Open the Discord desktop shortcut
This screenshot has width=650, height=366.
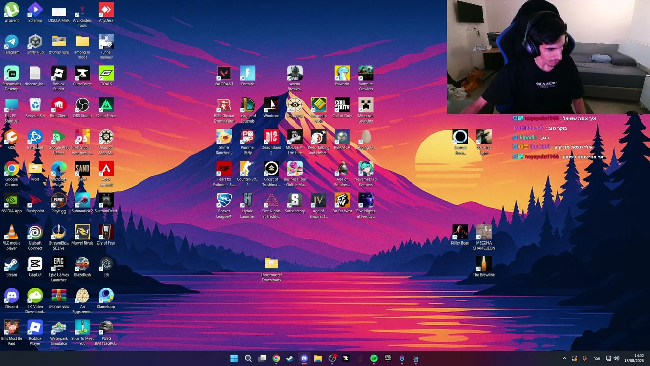[x=11, y=299]
